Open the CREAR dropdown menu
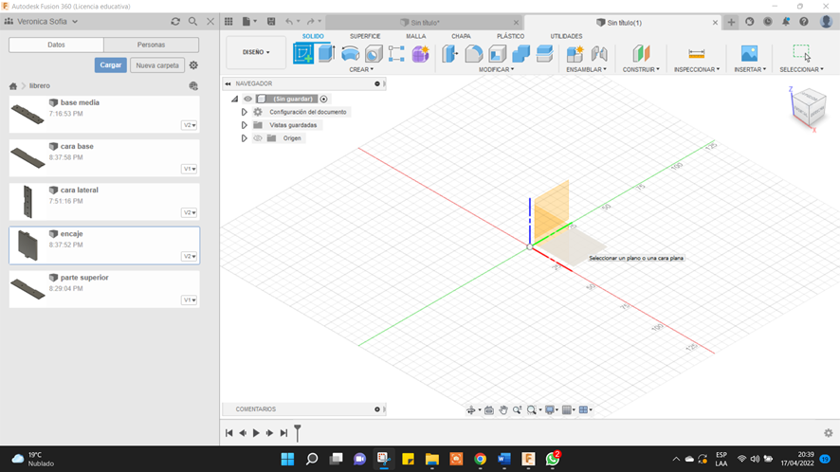Screen dimensions: 840x472 pyautogui.click(x=361, y=69)
